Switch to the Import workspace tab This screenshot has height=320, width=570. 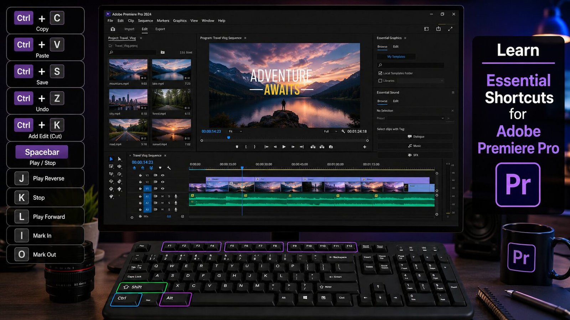point(129,29)
